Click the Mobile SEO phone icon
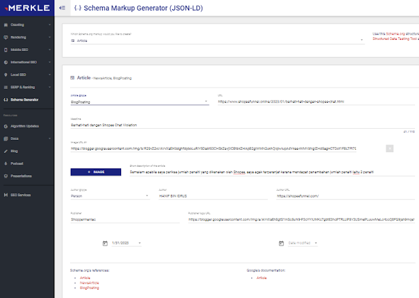Screen dimensions: 419x298 pyautogui.click(x=6, y=50)
